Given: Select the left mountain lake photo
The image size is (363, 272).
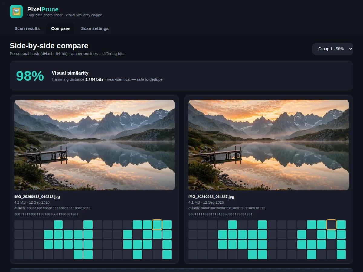Looking at the screenshot, I should pos(94,145).
